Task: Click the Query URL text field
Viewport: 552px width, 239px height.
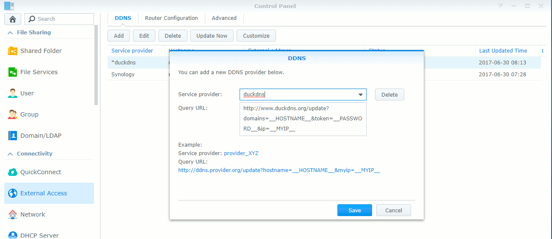Action: tap(303, 119)
